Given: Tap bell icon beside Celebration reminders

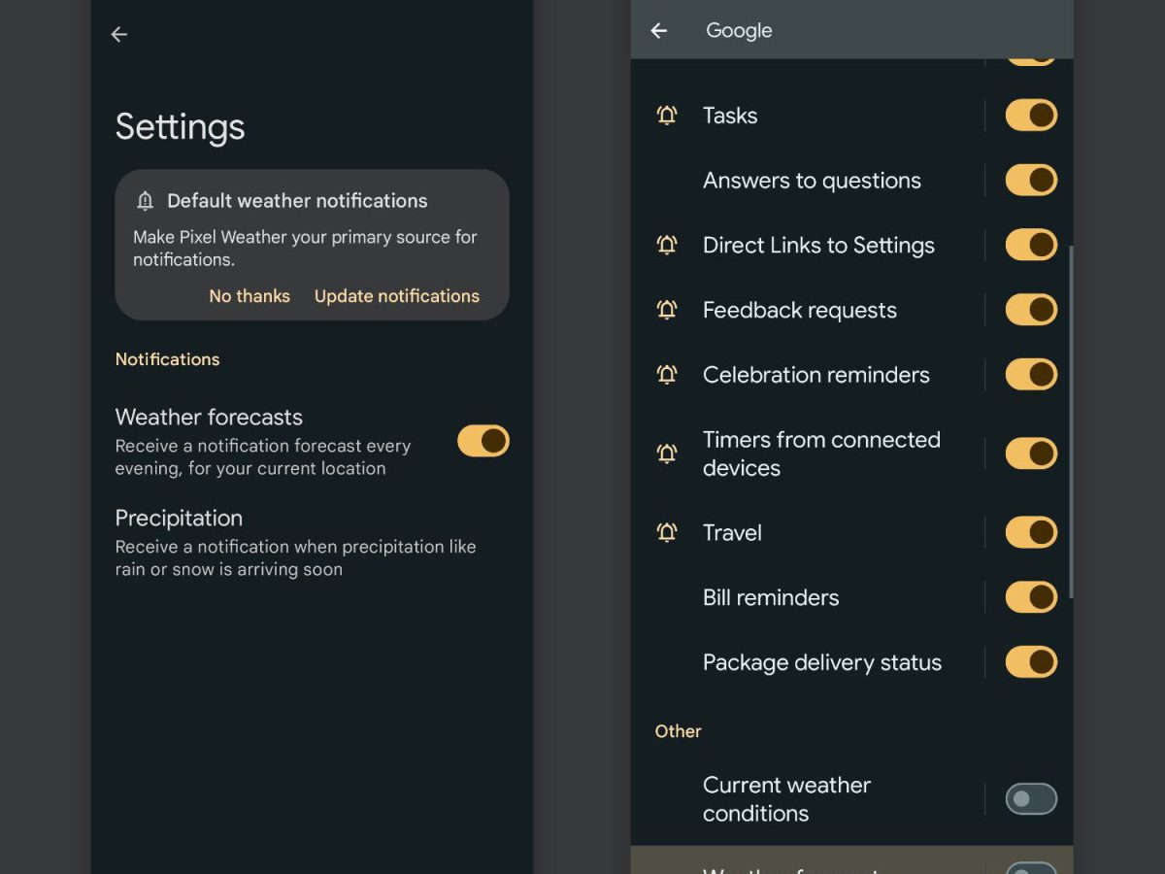Looking at the screenshot, I should tap(667, 375).
